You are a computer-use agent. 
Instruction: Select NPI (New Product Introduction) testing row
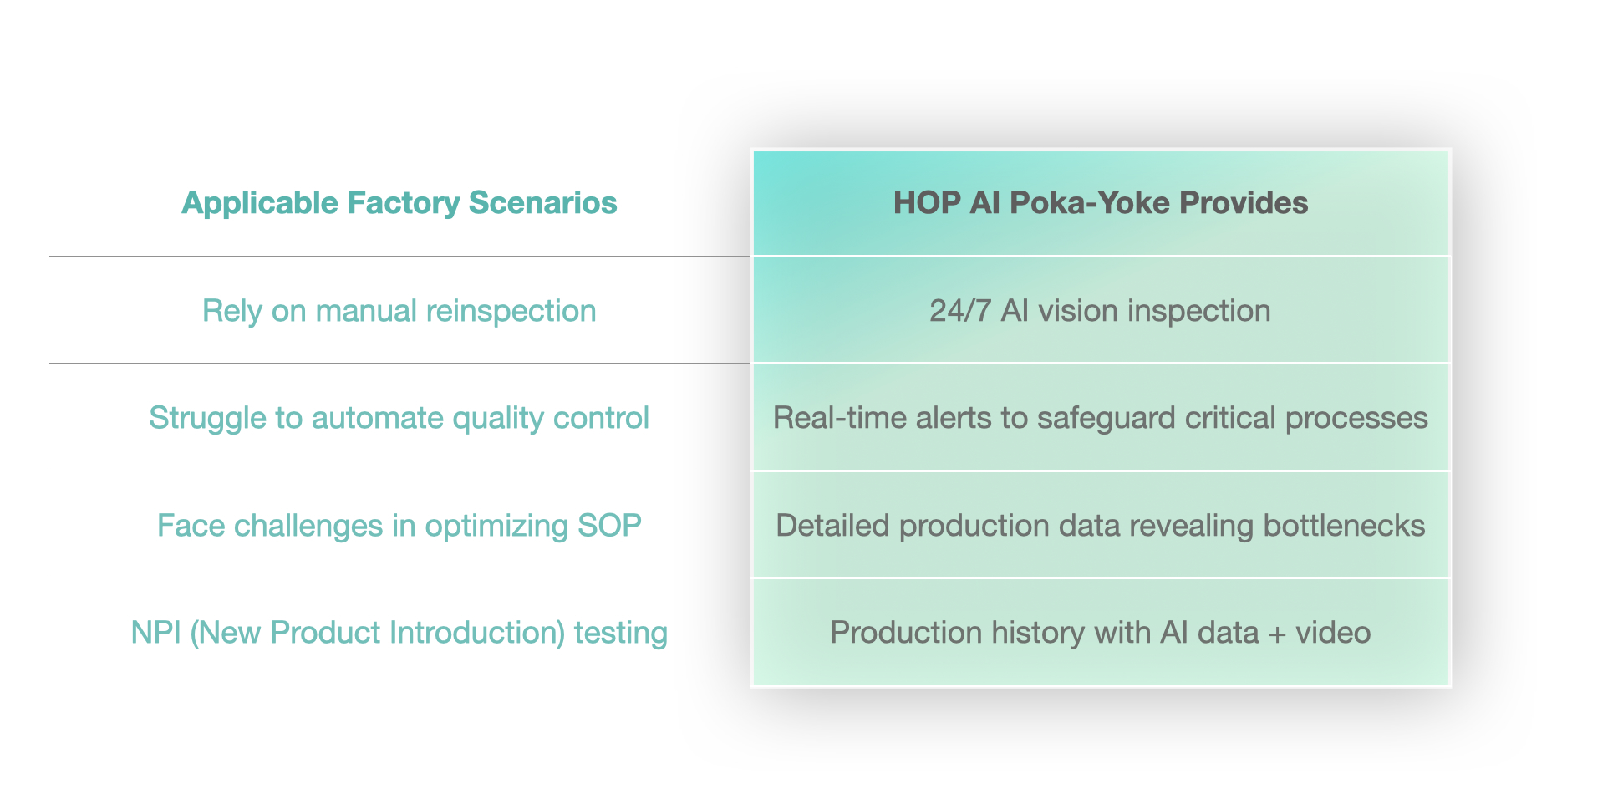click(x=399, y=632)
